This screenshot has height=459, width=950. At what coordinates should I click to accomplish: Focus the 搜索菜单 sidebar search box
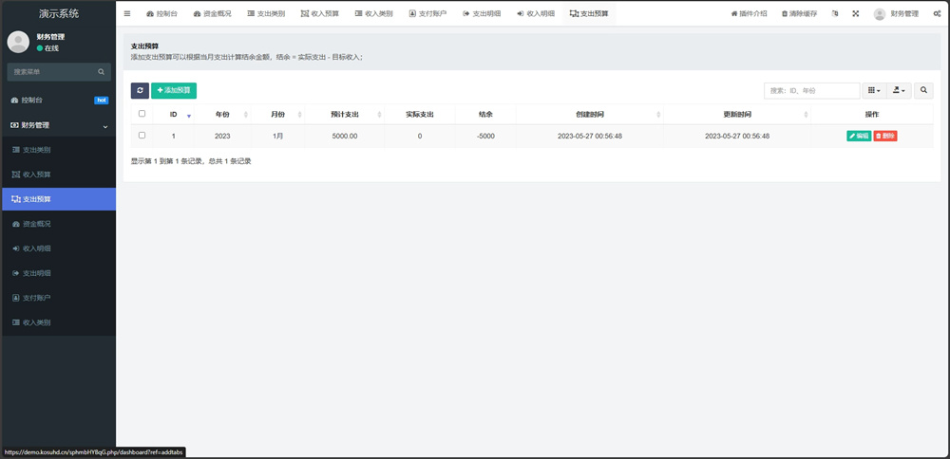coord(59,71)
